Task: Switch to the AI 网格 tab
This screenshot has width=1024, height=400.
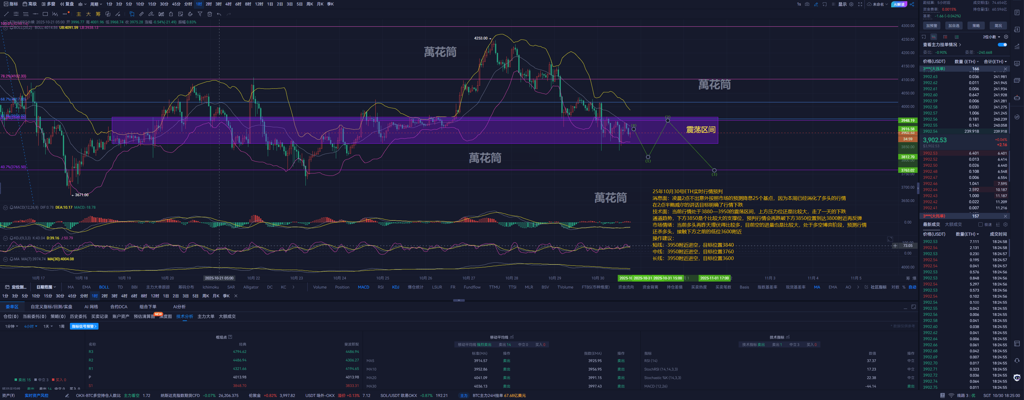Action: 91,307
